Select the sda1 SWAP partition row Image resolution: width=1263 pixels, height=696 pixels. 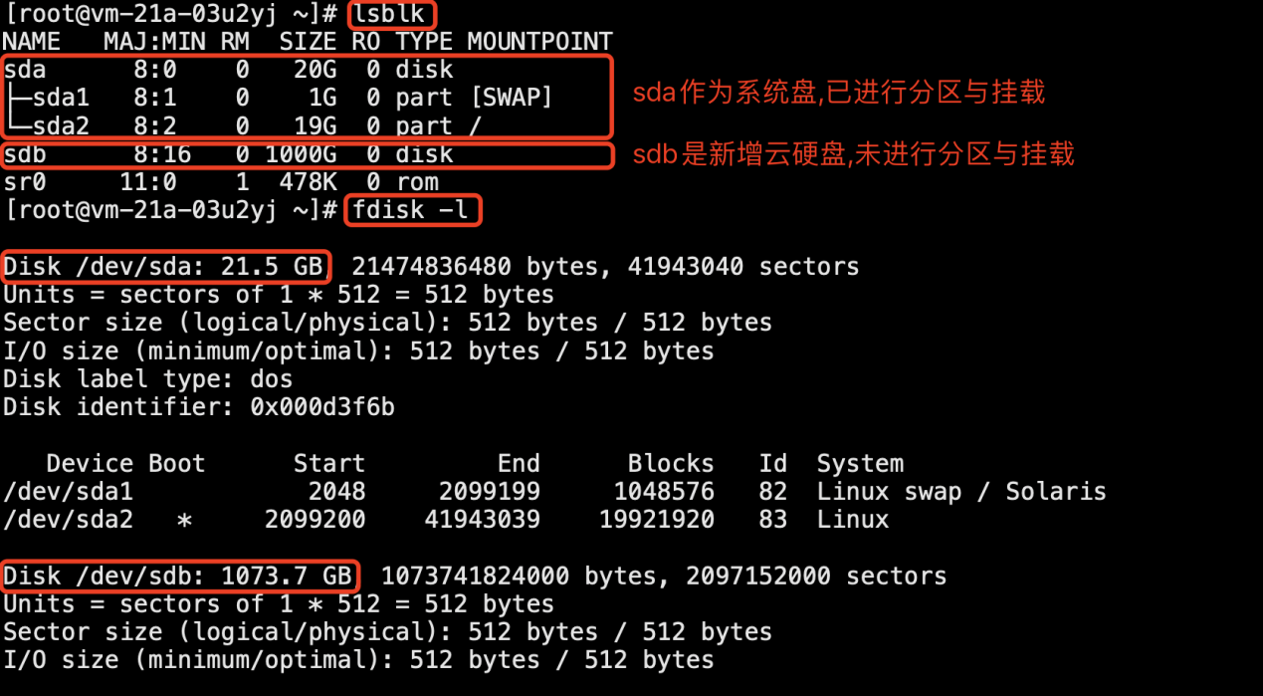point(278,98)
